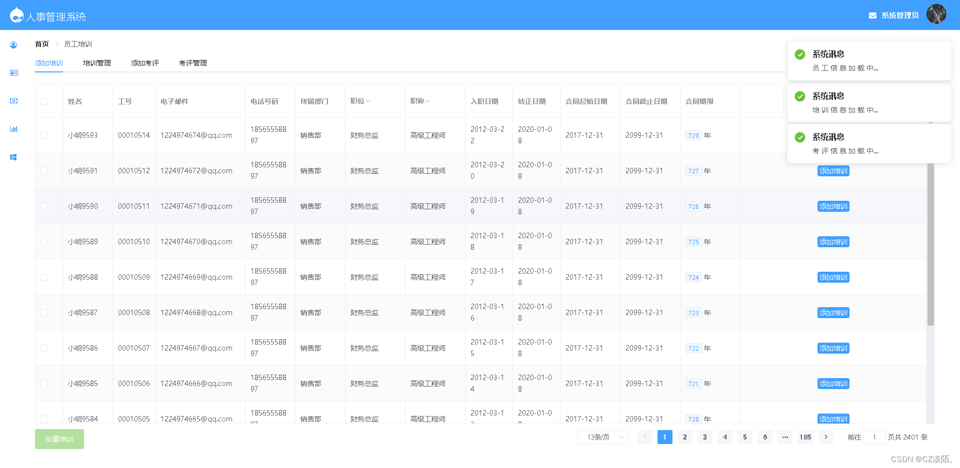Jump to last page 185
Image resolution: width=960 pixels, height=468 pixels.
805,437
